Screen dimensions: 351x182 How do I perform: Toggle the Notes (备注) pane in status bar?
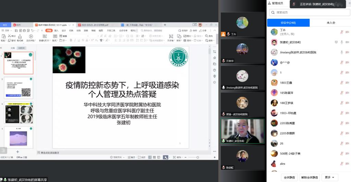[x=131, y=157]
